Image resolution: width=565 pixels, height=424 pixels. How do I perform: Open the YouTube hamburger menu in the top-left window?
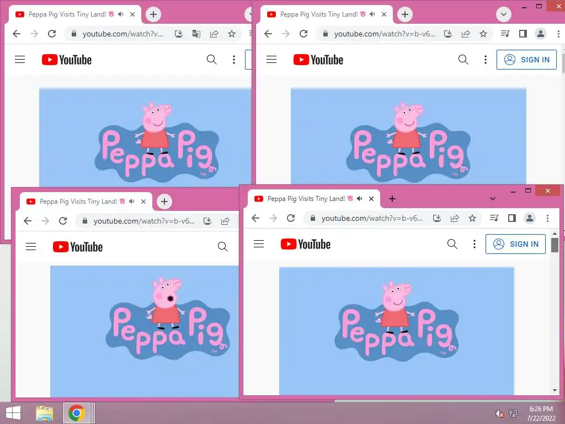[20, 60]
